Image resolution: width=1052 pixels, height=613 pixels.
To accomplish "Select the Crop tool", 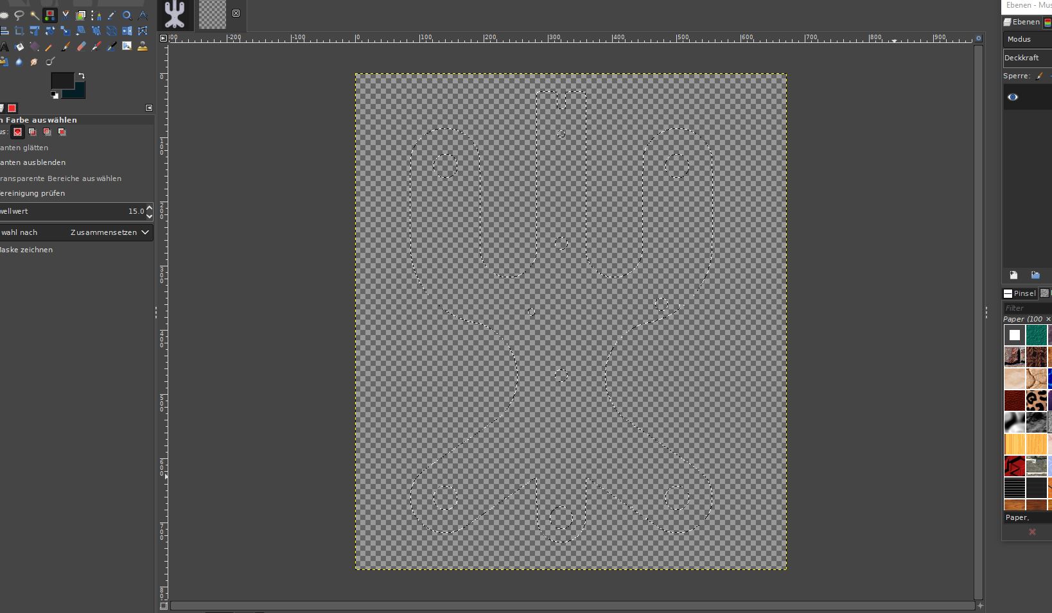I will [19, 31].
